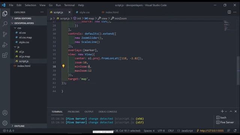Viewport: 240px width, 135px height.
Task: Click the init breadcrumb item
Action: pyautogui.click(x=77, y=18)
